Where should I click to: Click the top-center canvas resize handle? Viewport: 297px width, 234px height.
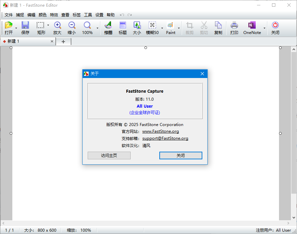(x=146, y=48)
